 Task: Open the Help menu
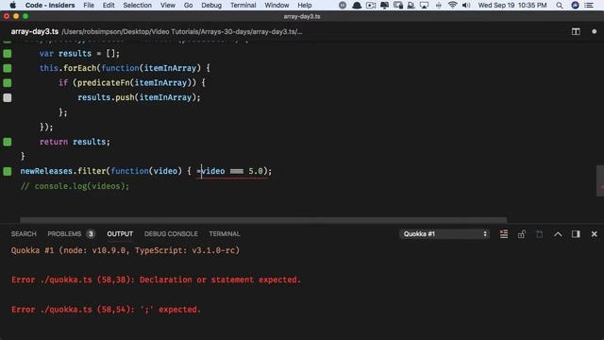point(304,5)
